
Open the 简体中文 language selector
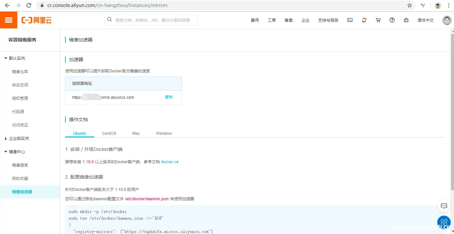pos(426,20)
